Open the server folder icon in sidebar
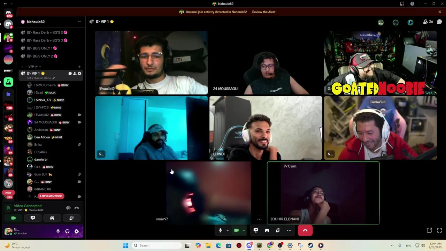 point(8,94)
